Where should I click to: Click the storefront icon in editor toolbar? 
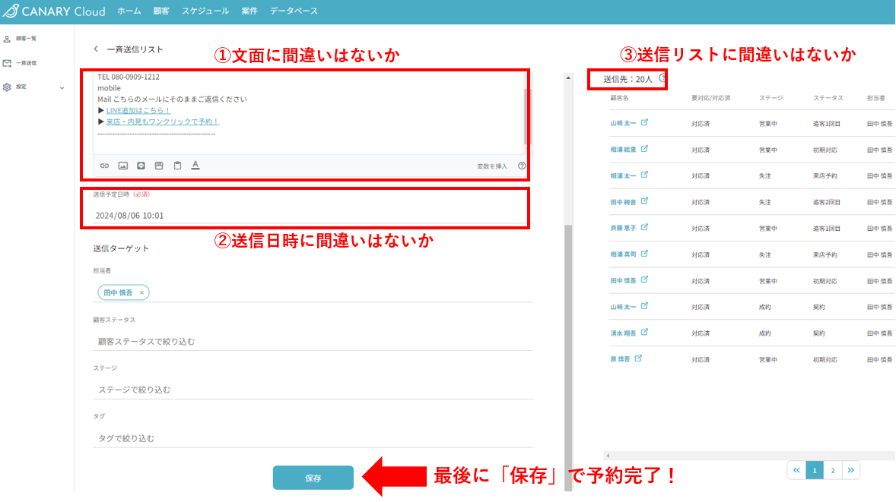click(159, 166)
